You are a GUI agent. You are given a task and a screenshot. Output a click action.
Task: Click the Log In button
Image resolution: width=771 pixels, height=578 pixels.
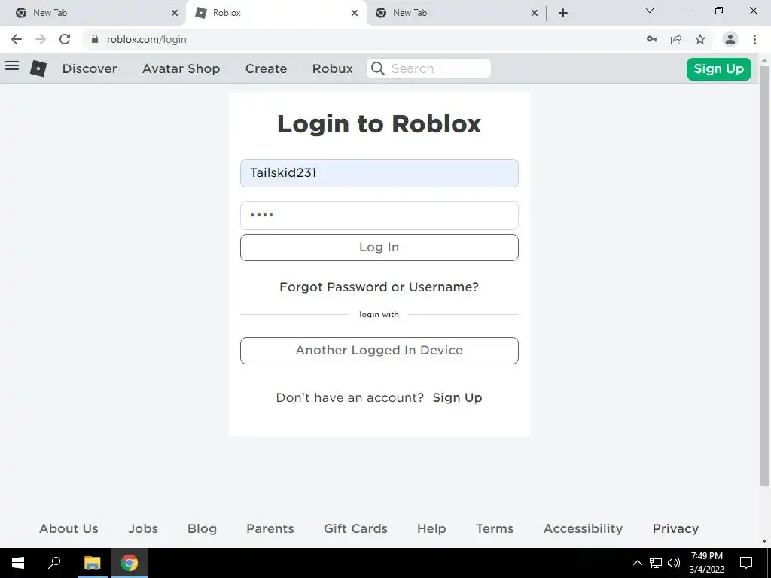click(379, 247)
